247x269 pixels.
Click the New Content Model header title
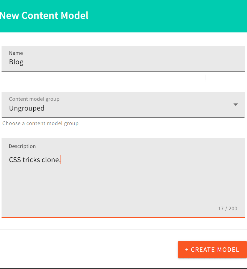click(44, 15)
